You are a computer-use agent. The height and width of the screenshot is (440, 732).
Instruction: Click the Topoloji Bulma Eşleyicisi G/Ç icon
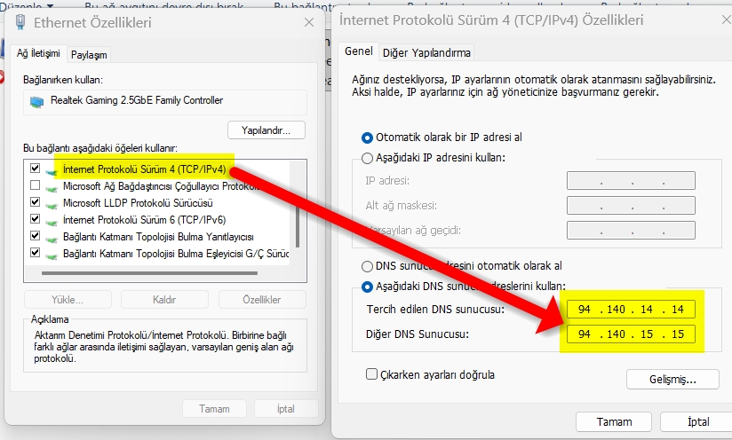point(51,255)
